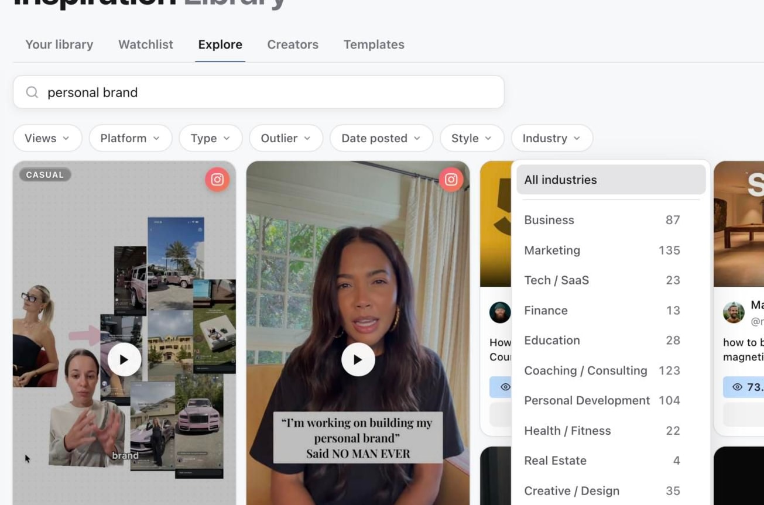Switch to the Watchlist tab

pos(146,44)
